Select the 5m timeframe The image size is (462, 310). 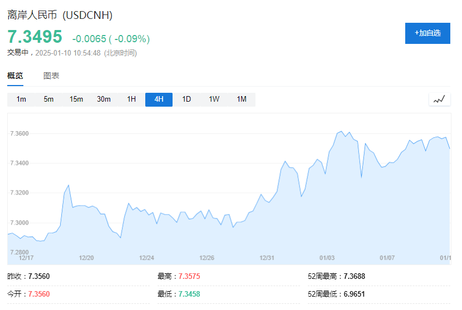(x=48, y=99)
